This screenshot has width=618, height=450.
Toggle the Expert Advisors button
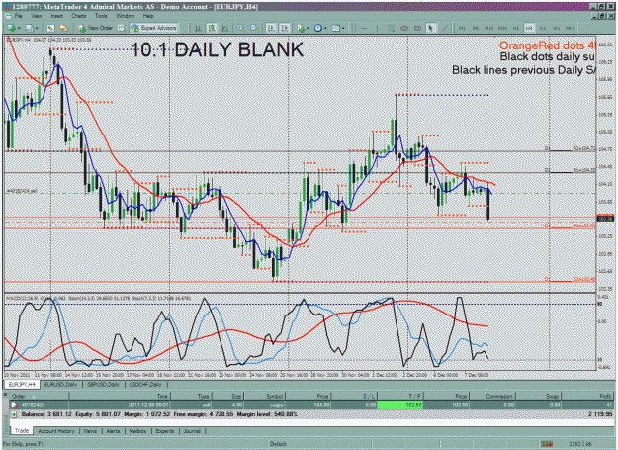tap(154, 28)
